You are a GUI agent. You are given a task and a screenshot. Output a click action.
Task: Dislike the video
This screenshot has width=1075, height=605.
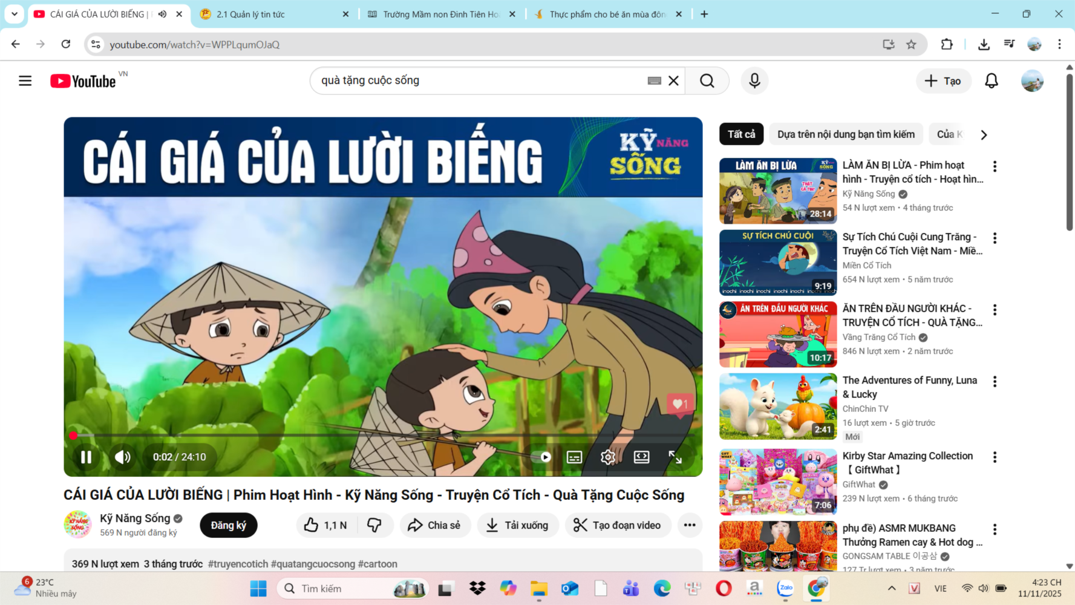[374, 525]
